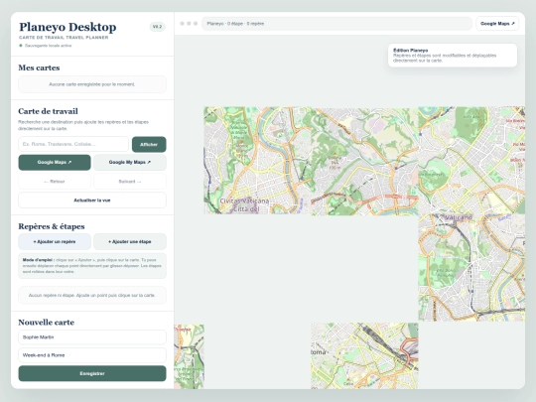Click the first window control dot
Screen dimensions: 536x402
[x=183, y=24]
